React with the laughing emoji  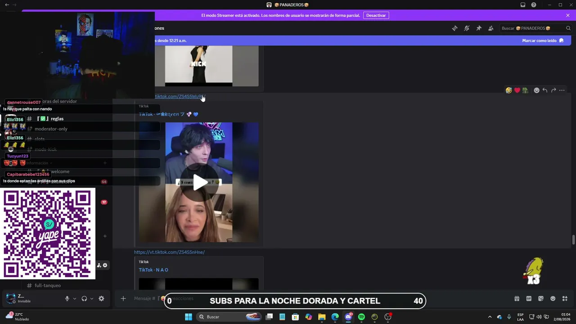point(508,90)
